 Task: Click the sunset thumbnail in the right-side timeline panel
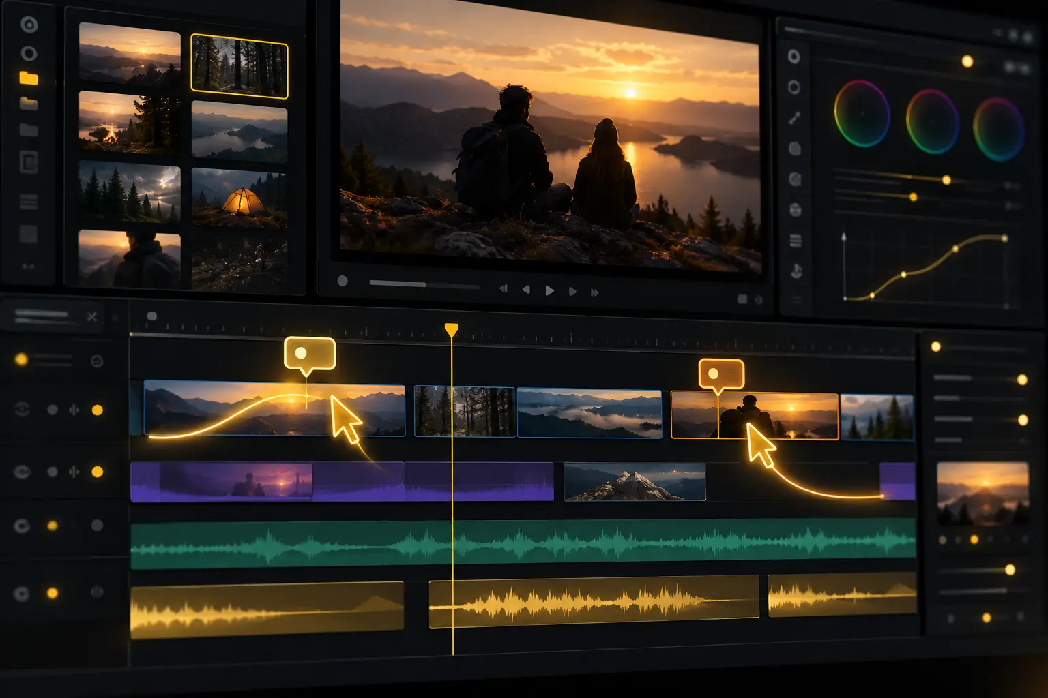[x=982, y=494]
